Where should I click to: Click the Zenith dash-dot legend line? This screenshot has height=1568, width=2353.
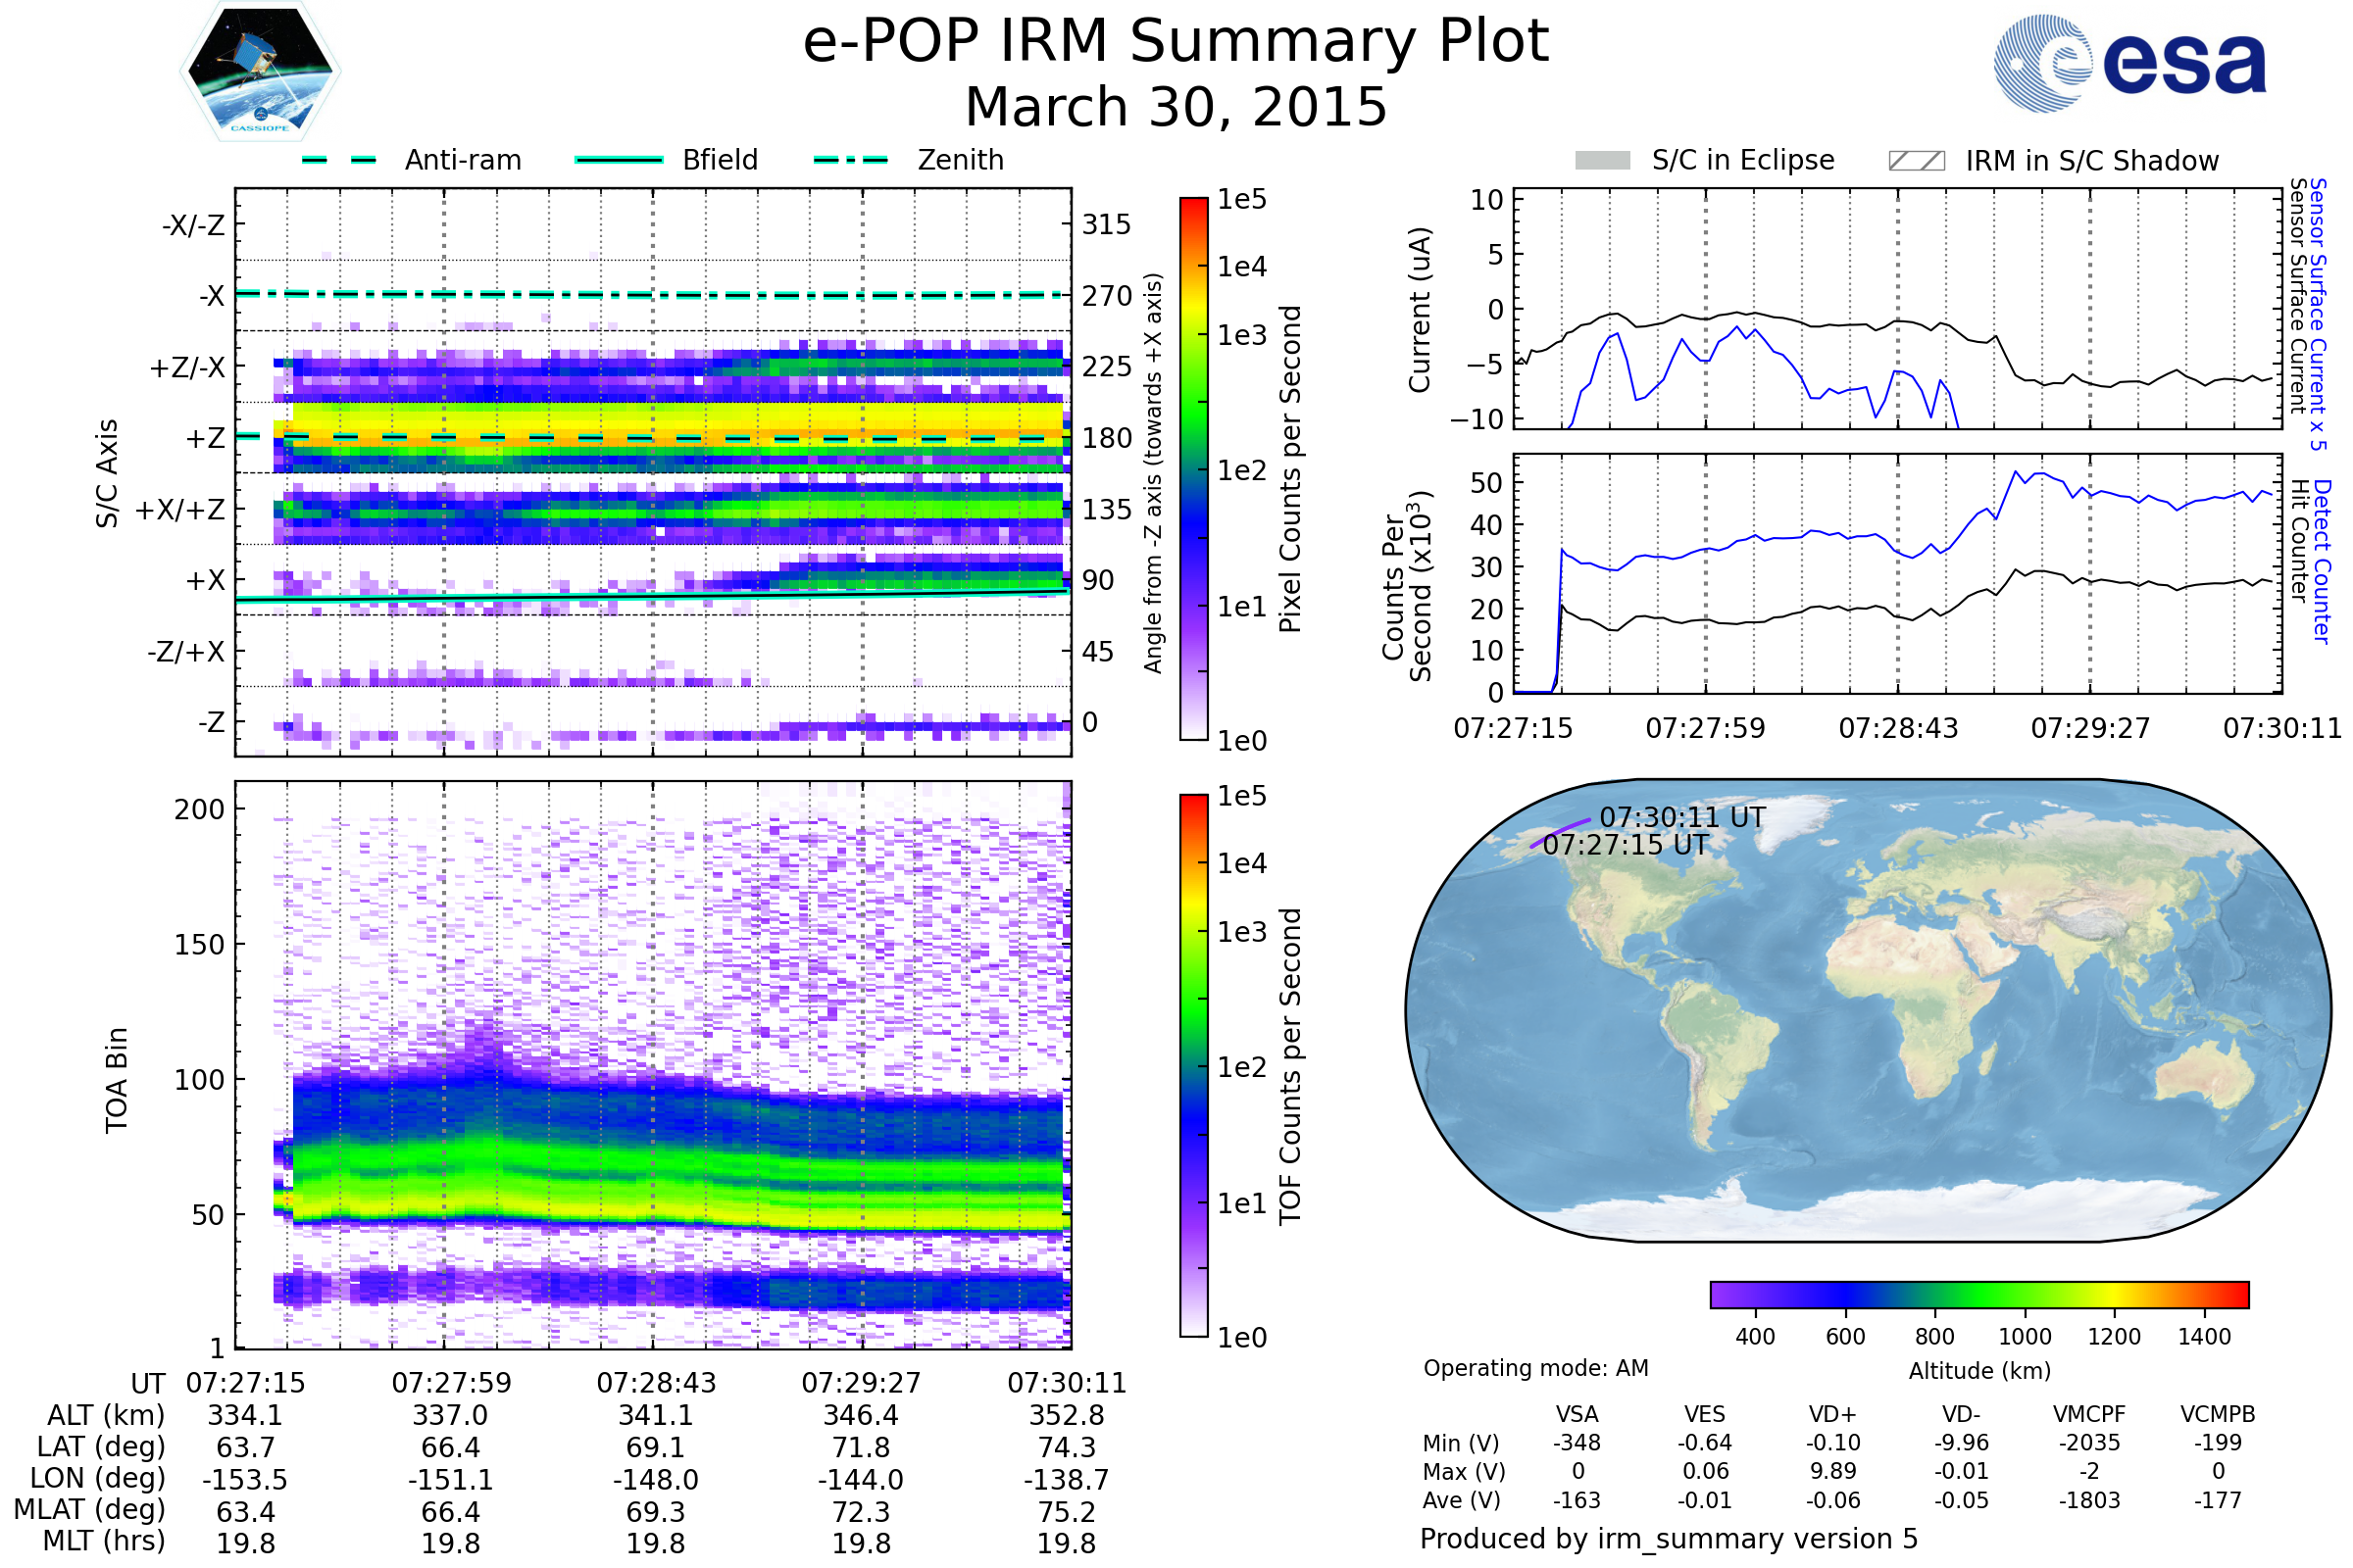point(850,160)
